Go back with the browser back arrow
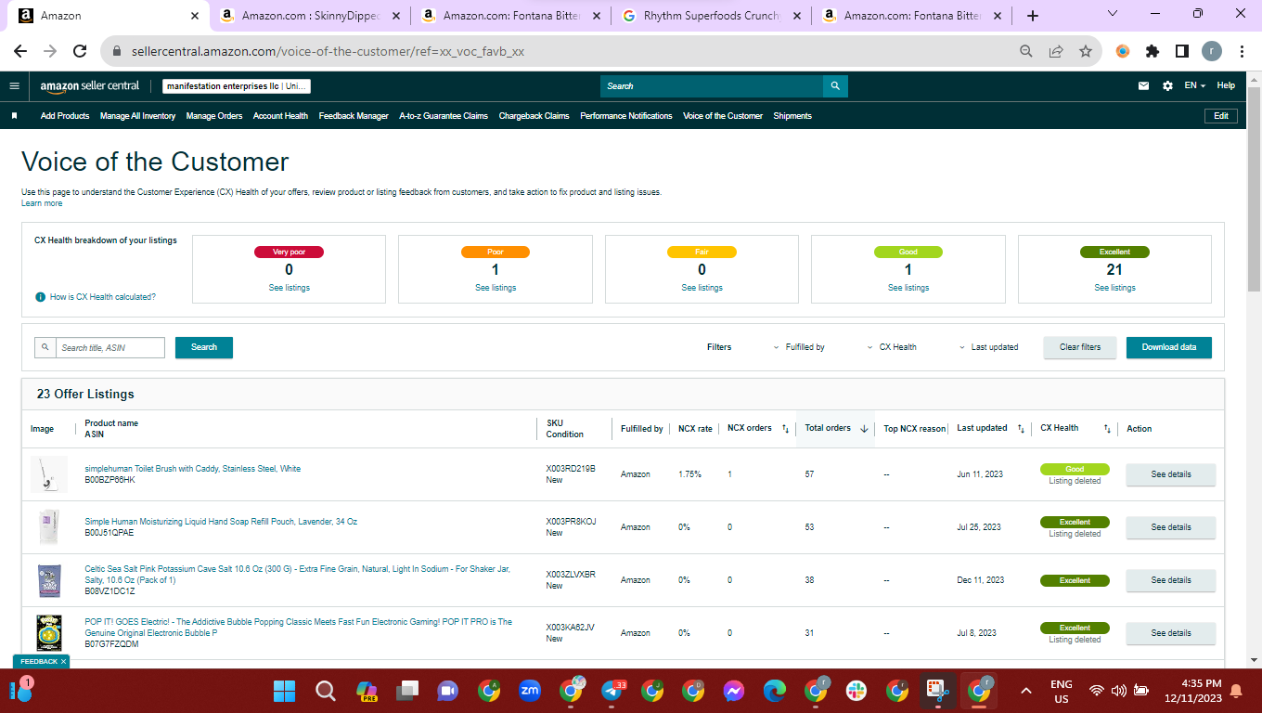Viewport: 1262px width, 713px height. coord(20,52)
